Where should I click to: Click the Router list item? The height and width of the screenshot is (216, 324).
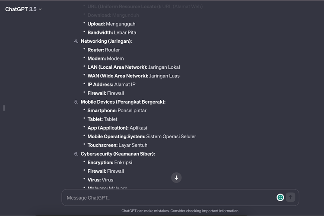pos(104,50)
